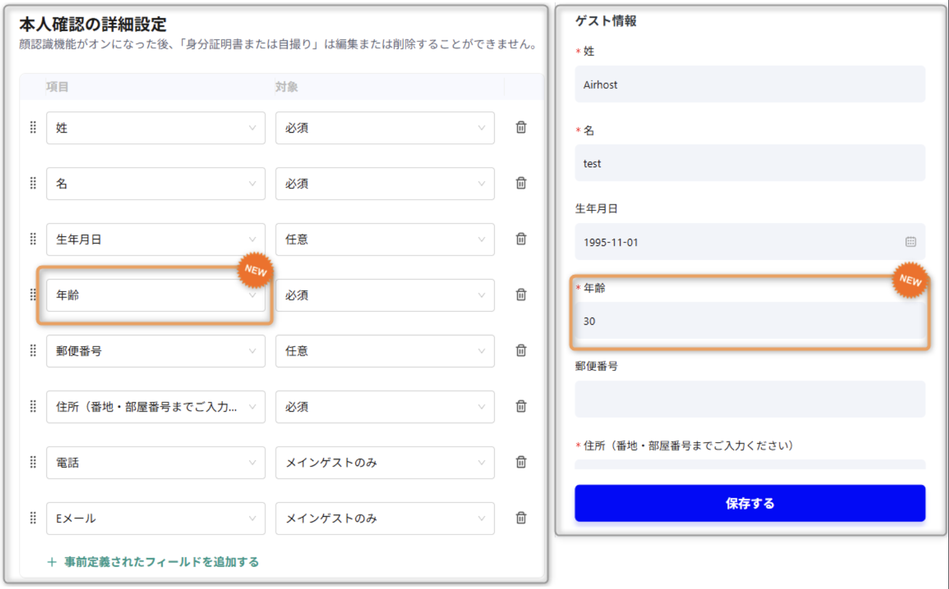
Task: Open the 任意 dropdown for 生年月日
Action: click(x=384, y=239)
